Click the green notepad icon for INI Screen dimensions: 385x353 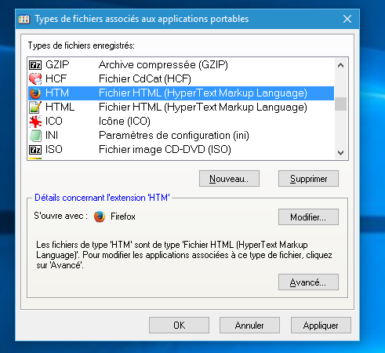(35, 136)
